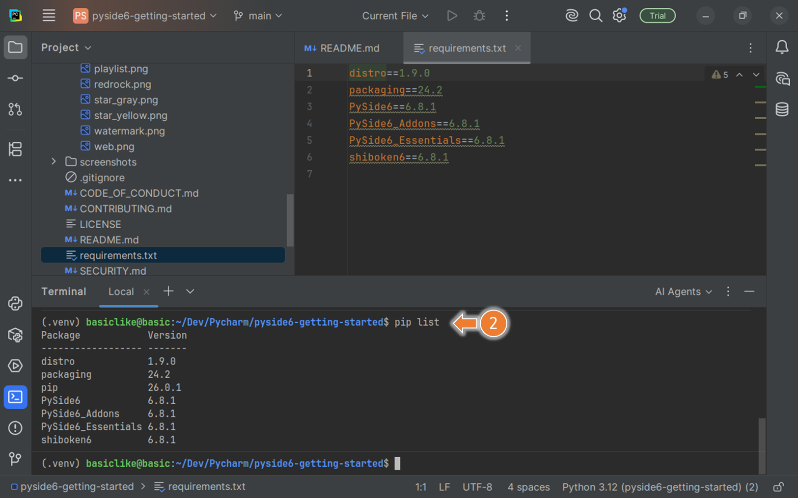Open the Pull Requests tool window
This screenshot has width=798, height=498.
click(15, 109)
